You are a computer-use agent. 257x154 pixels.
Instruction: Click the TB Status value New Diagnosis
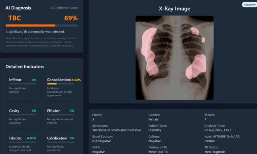pyautogui.click(x=215, y=152)
